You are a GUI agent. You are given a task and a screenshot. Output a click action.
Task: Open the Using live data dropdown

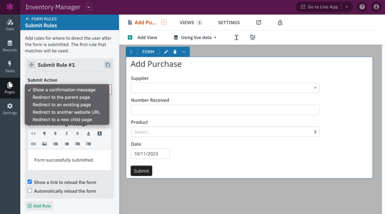(x=195, y=37)
